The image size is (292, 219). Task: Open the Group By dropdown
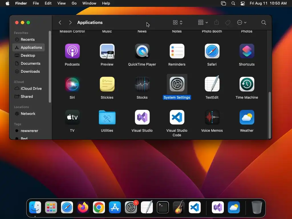tap(203, 23)
